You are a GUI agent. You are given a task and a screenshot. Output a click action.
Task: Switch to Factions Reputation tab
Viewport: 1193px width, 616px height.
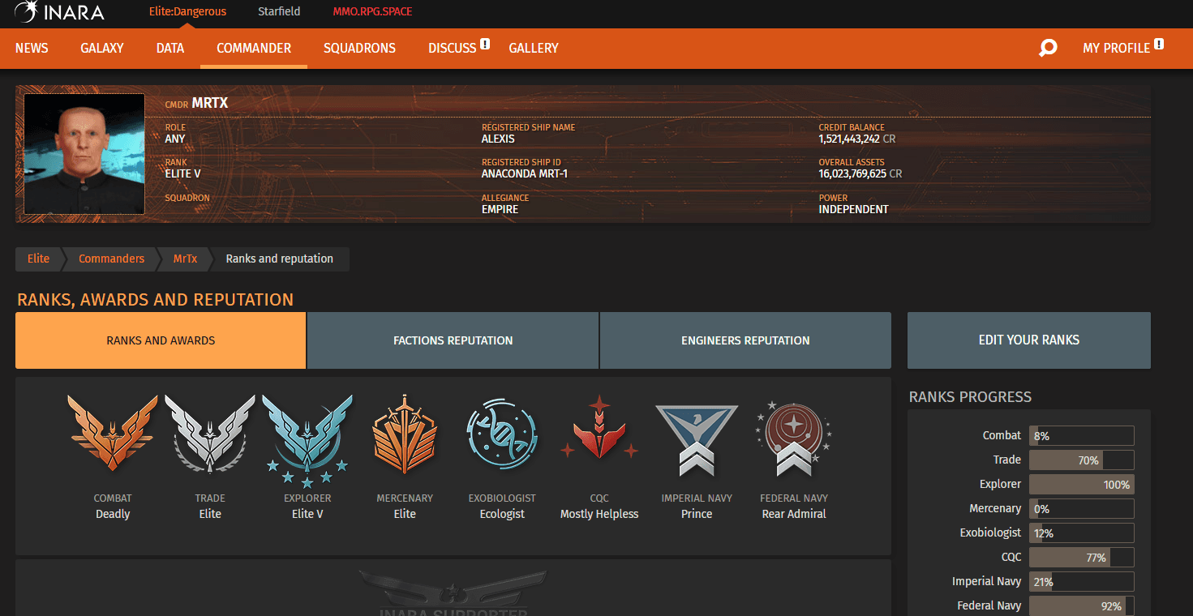[x=453, y=340]
